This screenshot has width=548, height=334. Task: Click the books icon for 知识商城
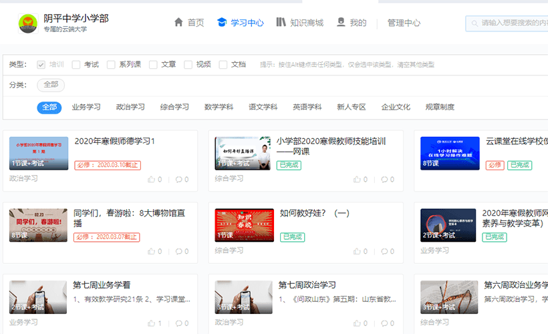click(x=281, y=22)
